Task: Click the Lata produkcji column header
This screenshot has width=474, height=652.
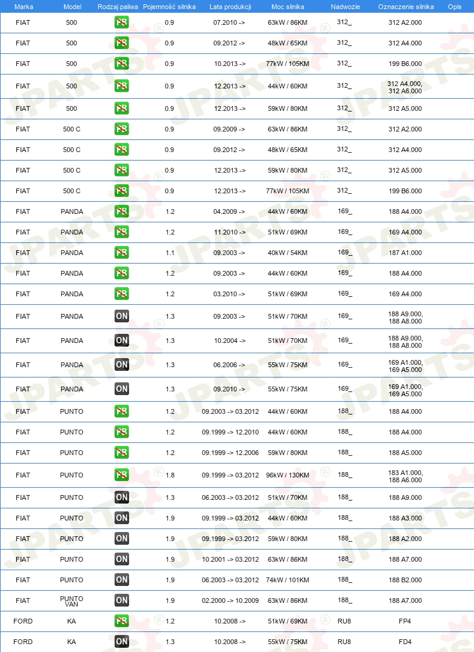Action: tap(230, 7)
